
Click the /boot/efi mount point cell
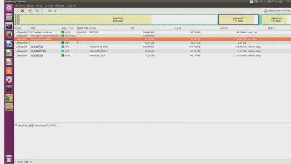[82, 32]
